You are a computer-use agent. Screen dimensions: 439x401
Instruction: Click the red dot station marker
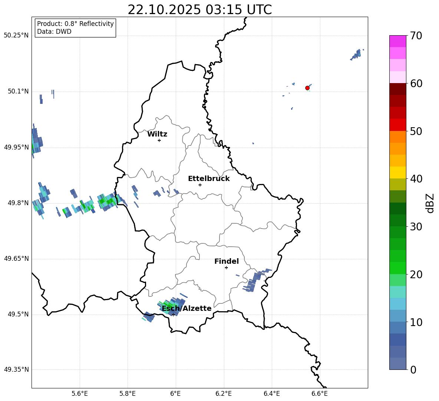[307, 88]
